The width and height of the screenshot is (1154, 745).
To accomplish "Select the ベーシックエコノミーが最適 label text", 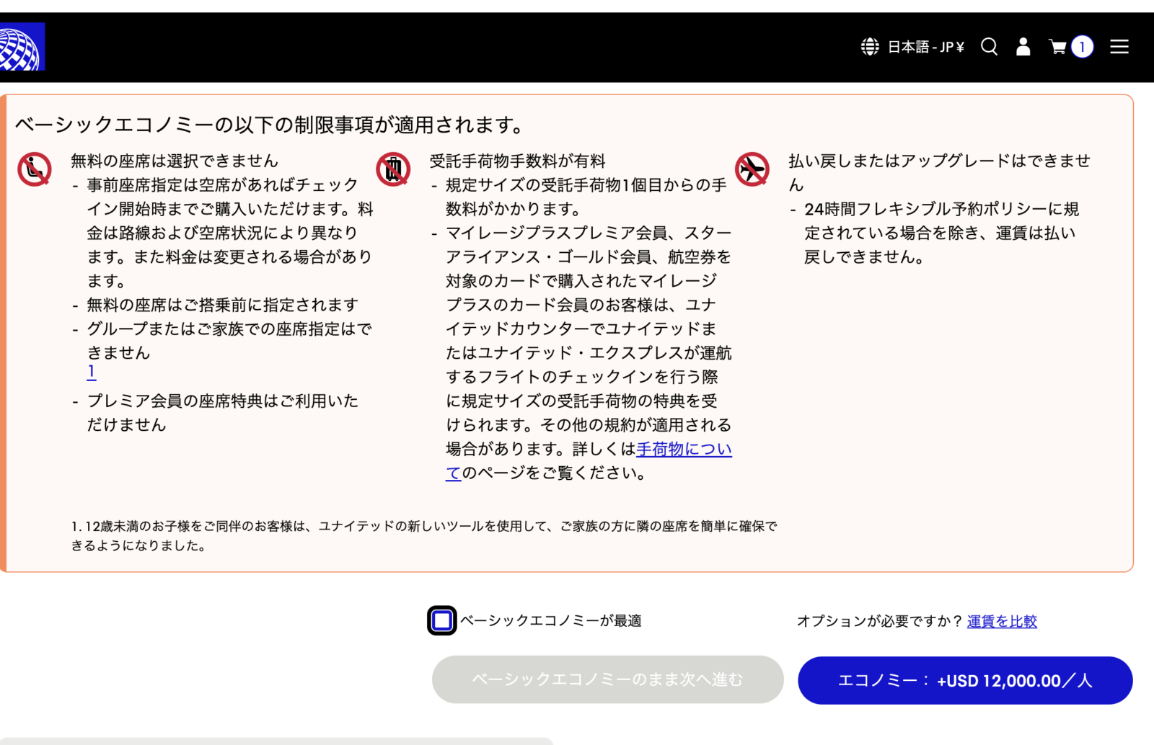I will click(x=551, y=621).
